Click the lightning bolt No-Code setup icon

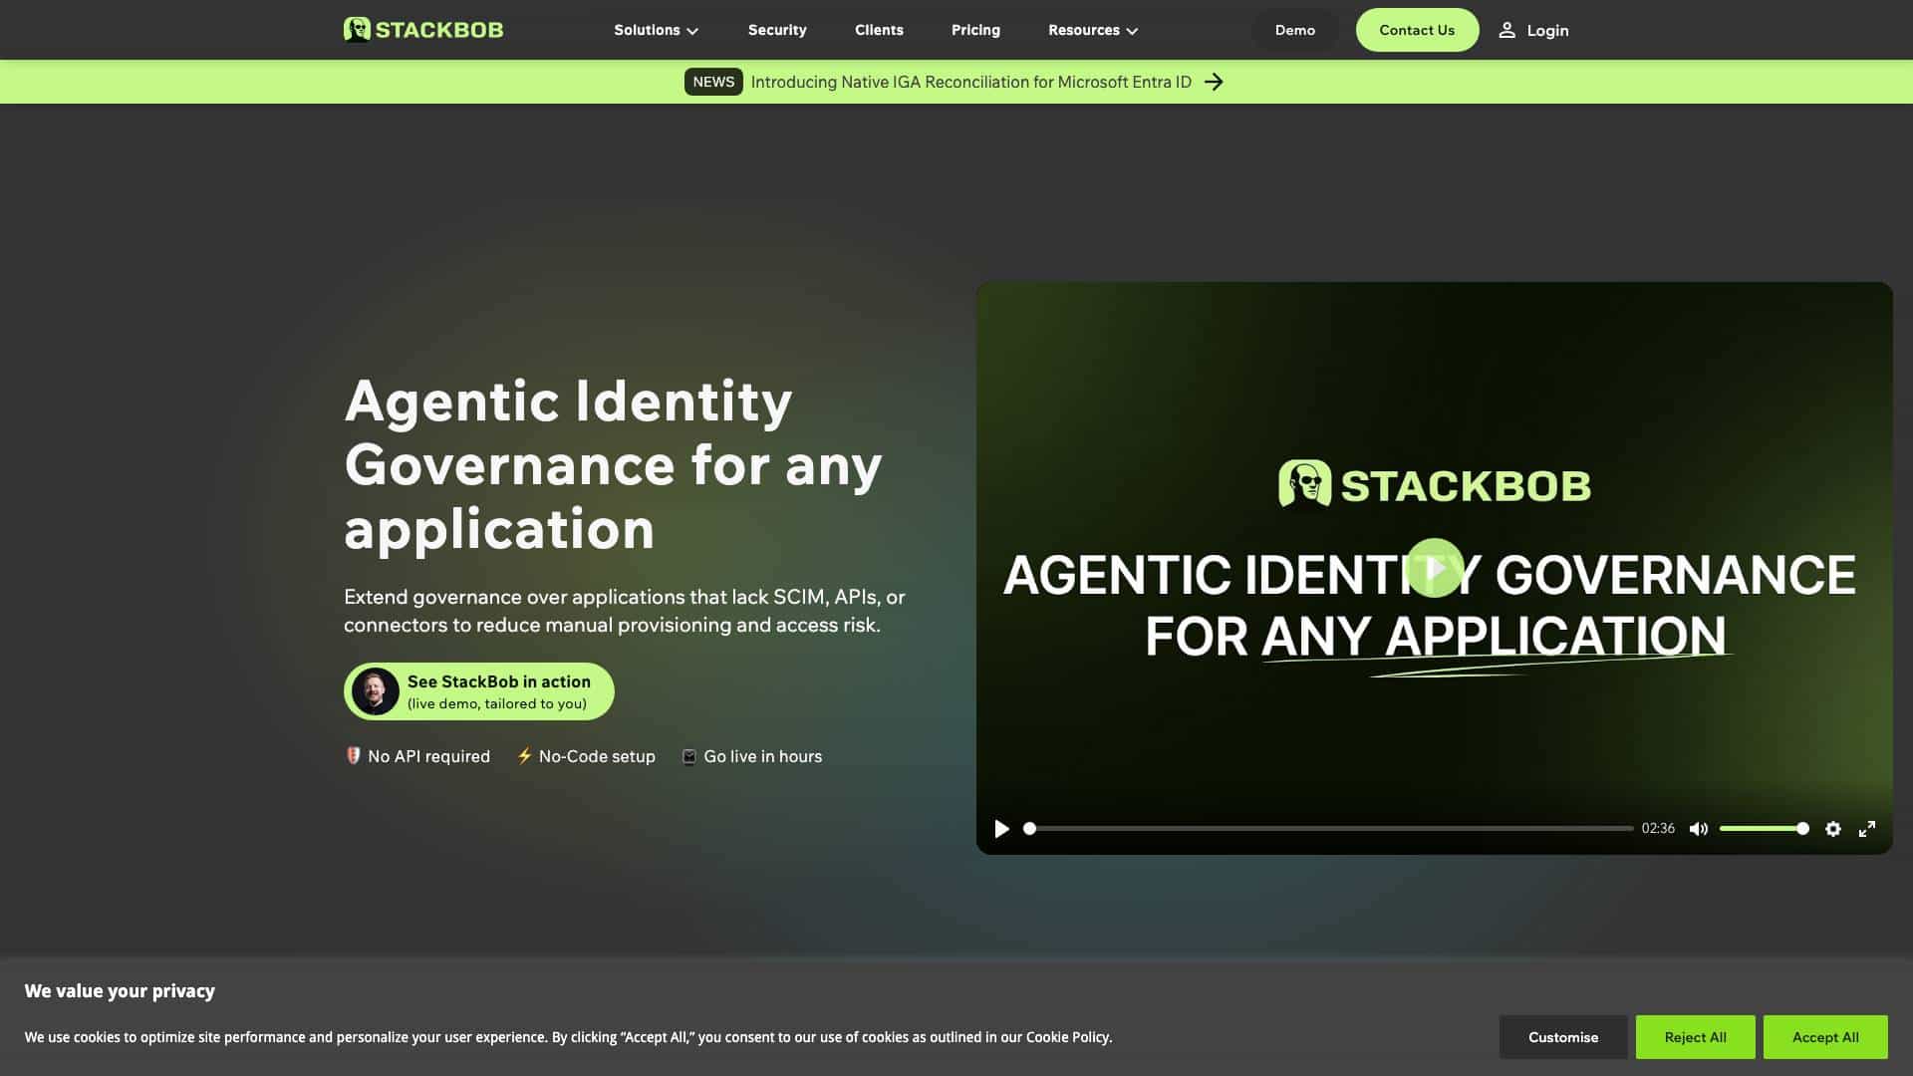(x=524, y=756)
